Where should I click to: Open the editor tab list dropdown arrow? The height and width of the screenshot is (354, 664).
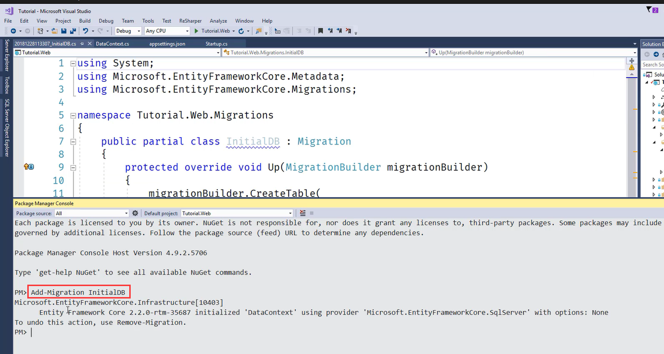pos(634,44)
